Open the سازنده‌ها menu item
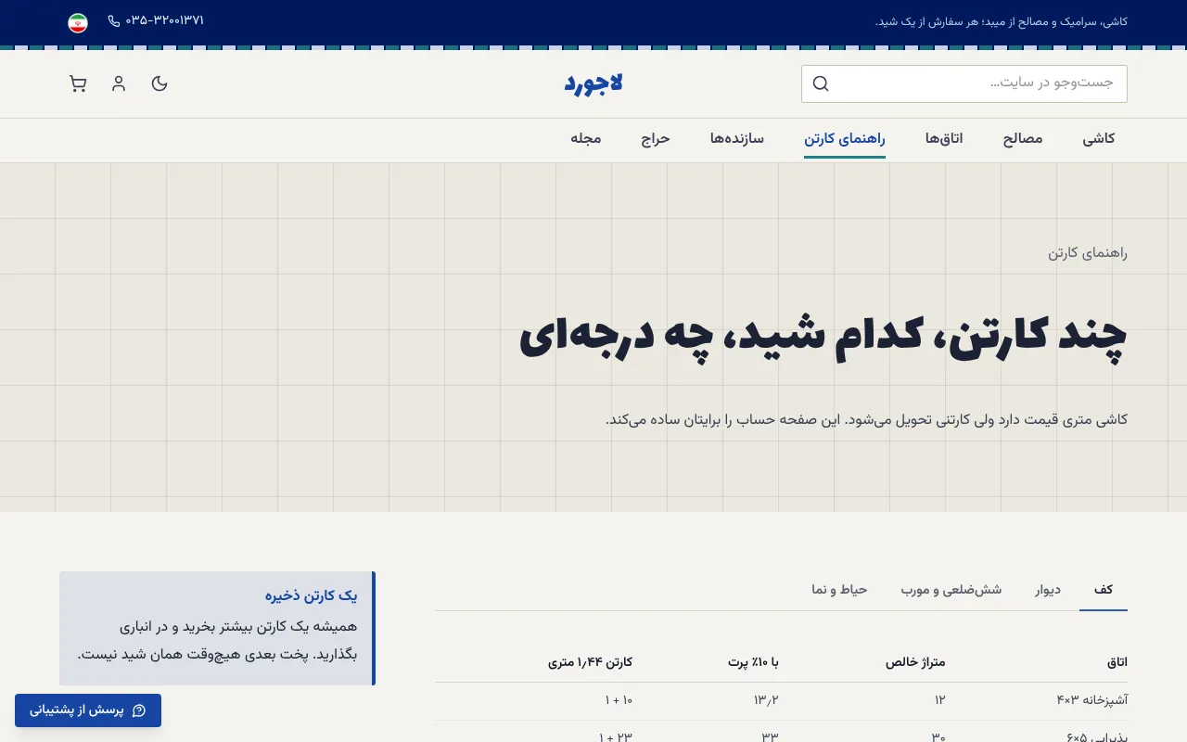Viewport: 1187px width, 742px height. [x=737, y=139]
